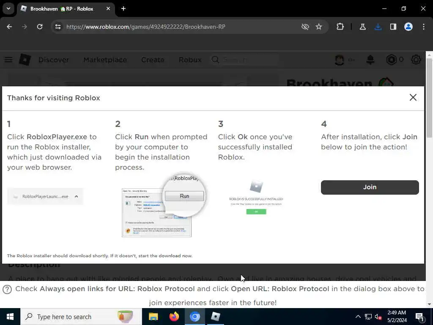Click the help question mark icon
433x325 pixels.
pos(7,289)
